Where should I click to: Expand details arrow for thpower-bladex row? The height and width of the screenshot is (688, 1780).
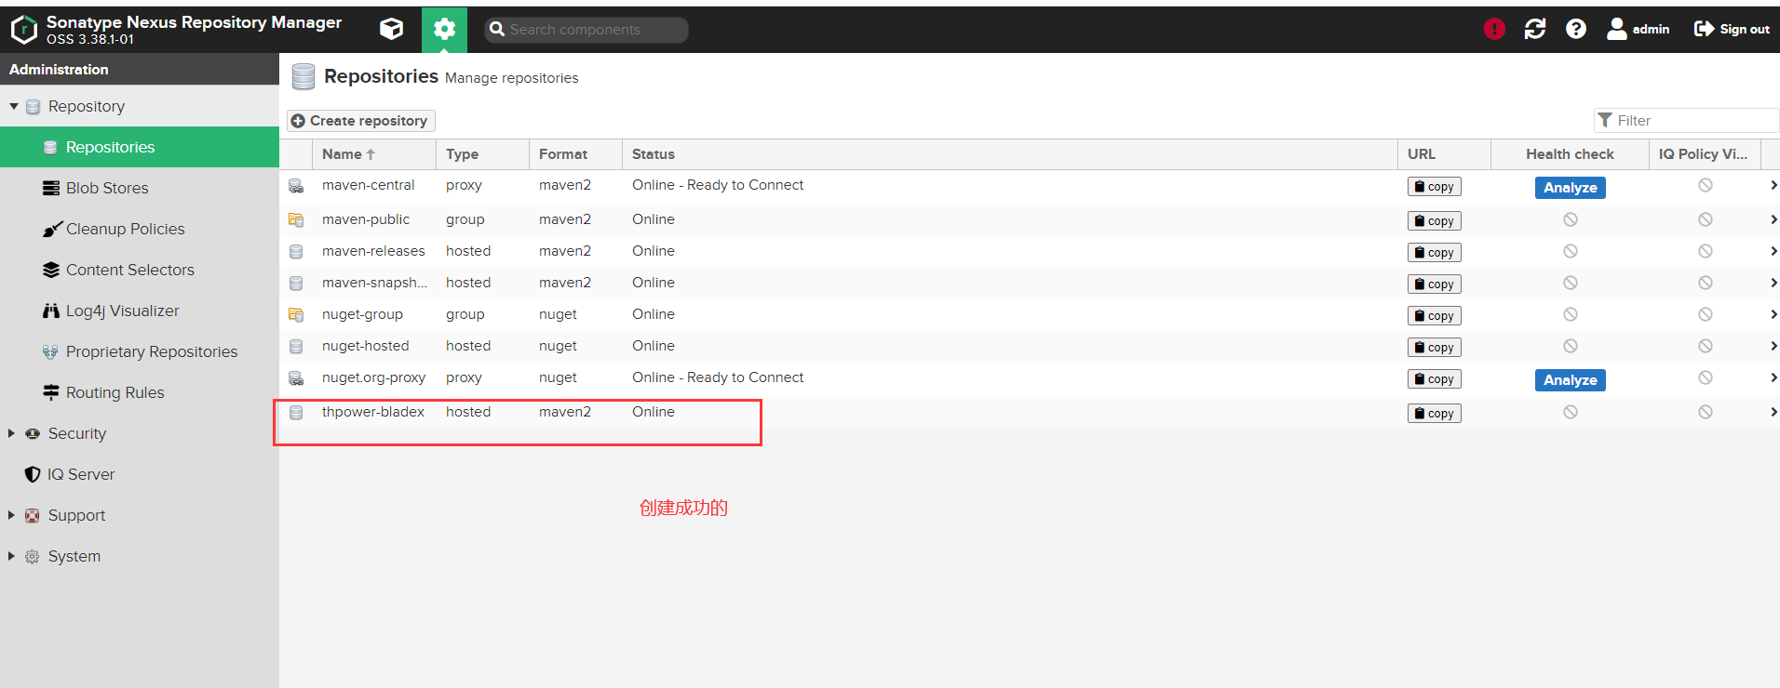tap(1773, 412)
